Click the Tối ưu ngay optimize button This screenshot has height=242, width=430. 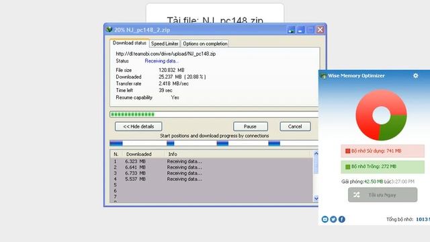coord(382,195)
